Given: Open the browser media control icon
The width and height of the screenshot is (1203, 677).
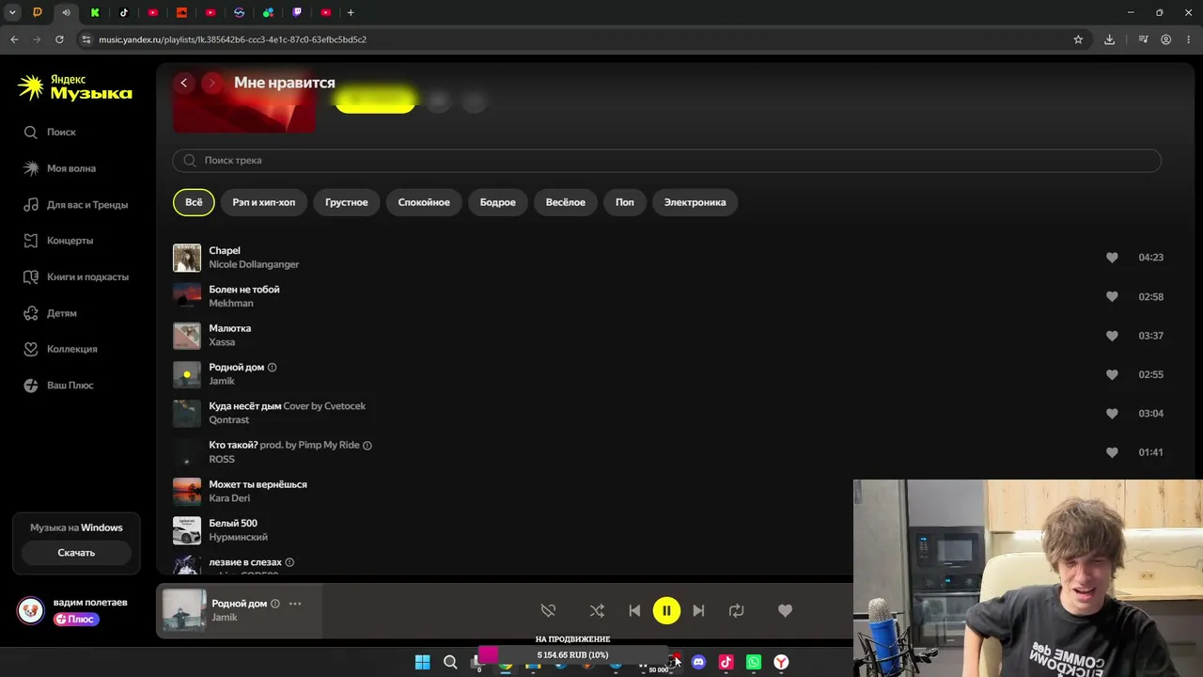Looking at the screenshot, I should tap(1143, 39).
